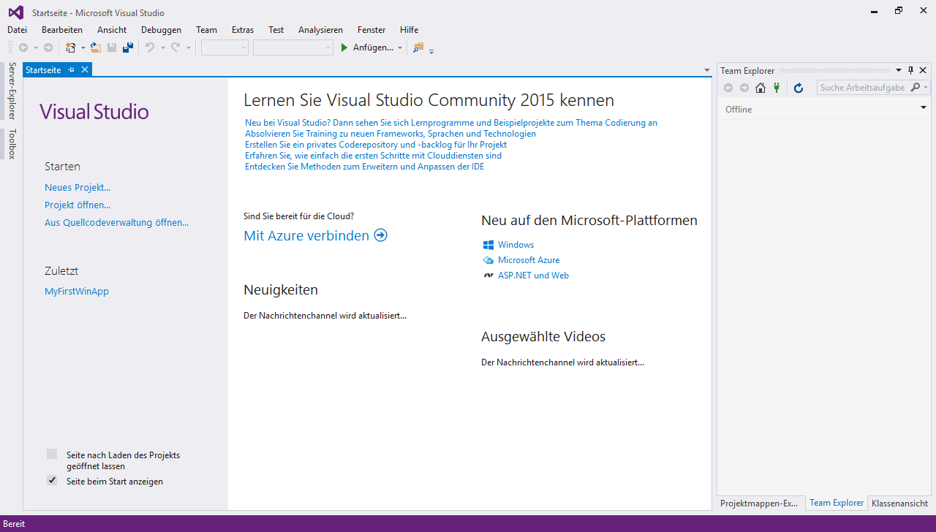This screenshot has width=936, height=532.
Task: Open the Ansicht menu
Action: [x=112, y=30]
